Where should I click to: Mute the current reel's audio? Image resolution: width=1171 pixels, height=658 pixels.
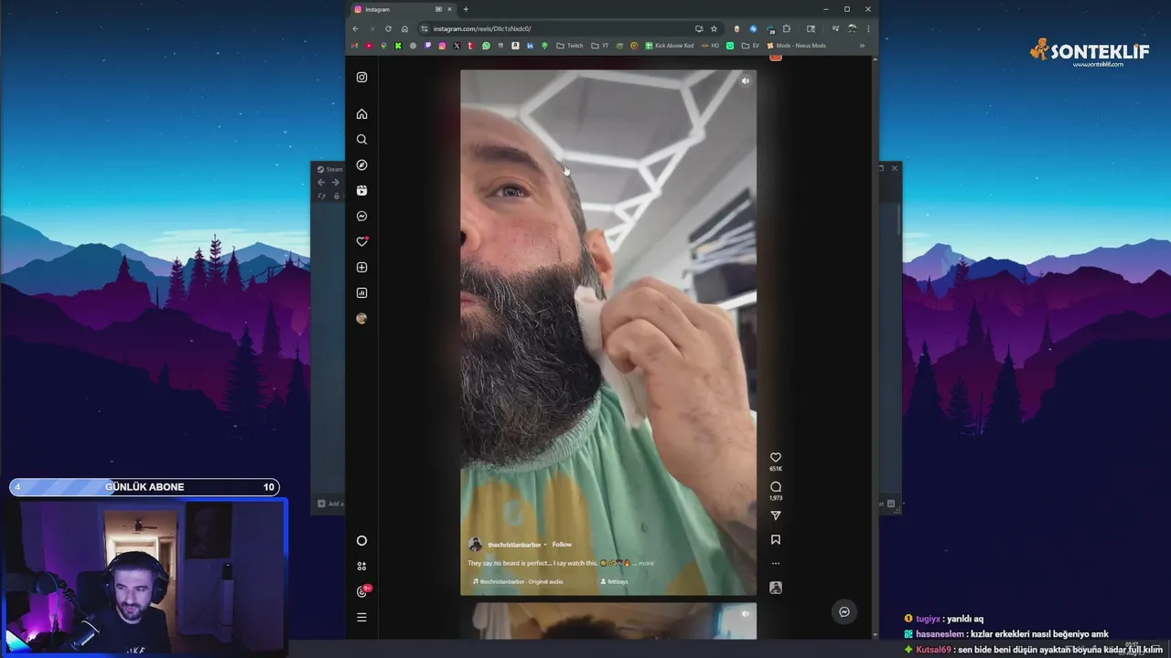(x=745, y=81)
